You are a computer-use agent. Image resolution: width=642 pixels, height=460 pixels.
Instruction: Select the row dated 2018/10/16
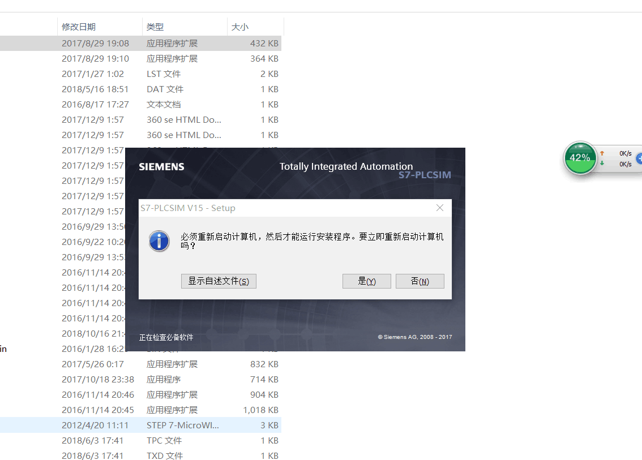click(63, 333)
